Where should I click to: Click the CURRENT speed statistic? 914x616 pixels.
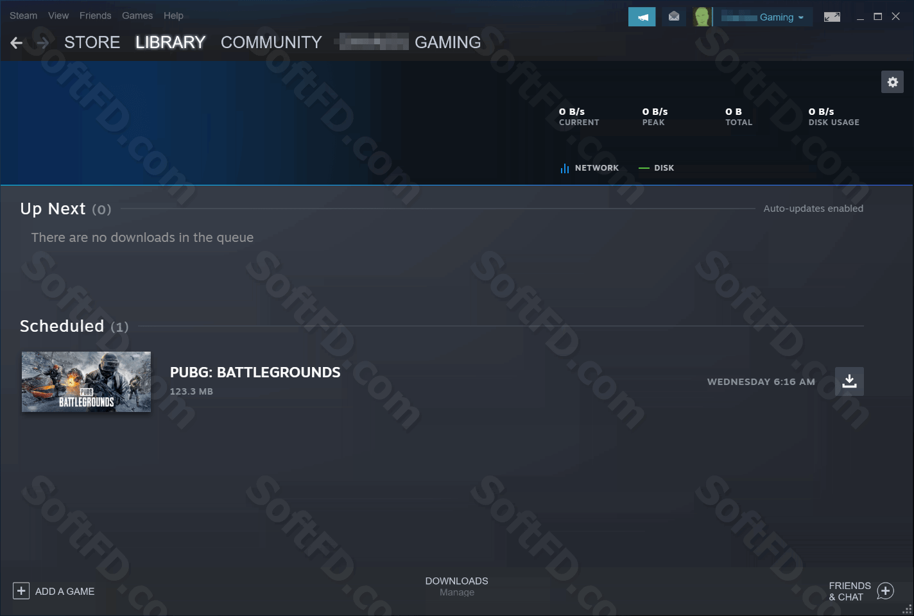coord(579,117)
